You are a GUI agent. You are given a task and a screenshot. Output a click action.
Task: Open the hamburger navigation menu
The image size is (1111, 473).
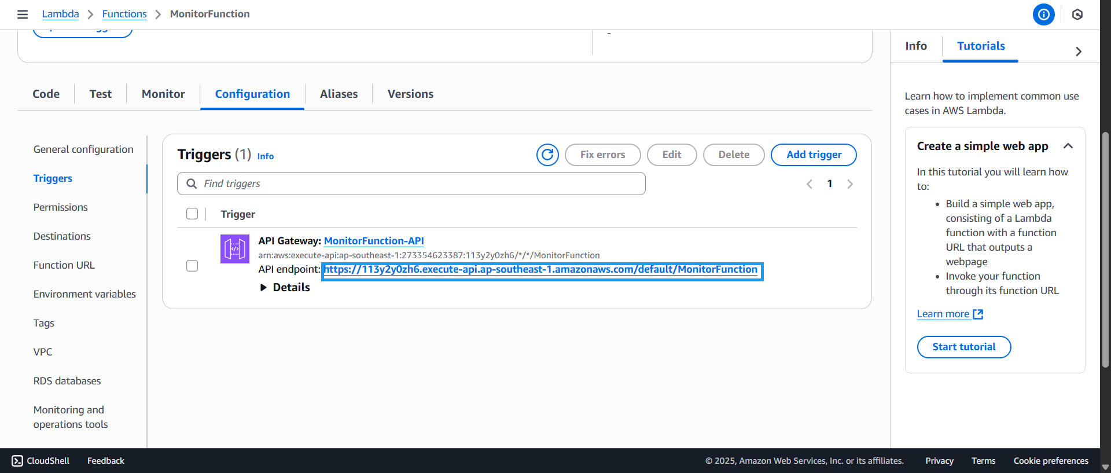coord(23,14)
